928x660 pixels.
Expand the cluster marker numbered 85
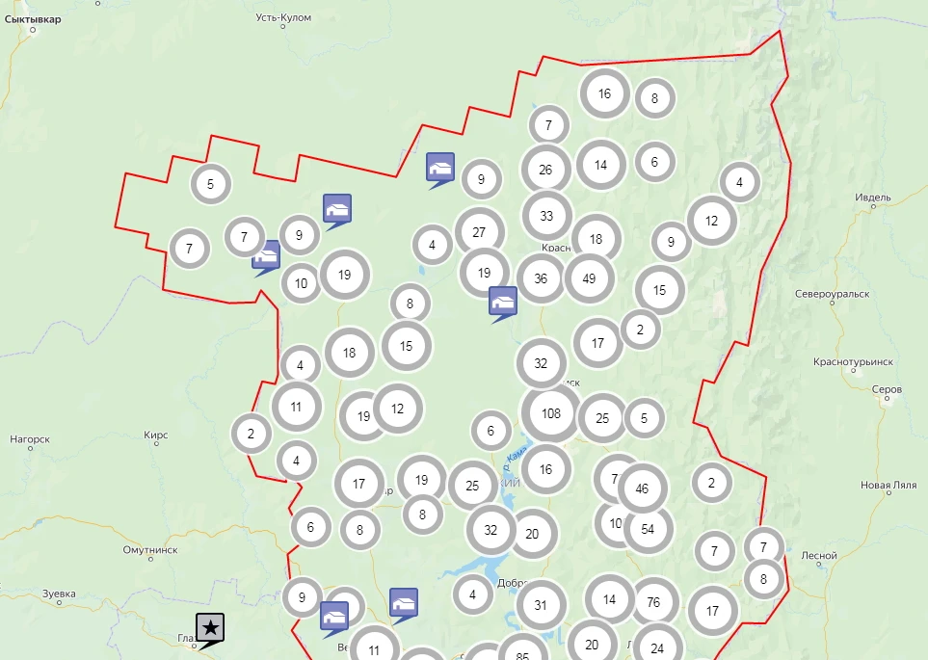(523, 652)
